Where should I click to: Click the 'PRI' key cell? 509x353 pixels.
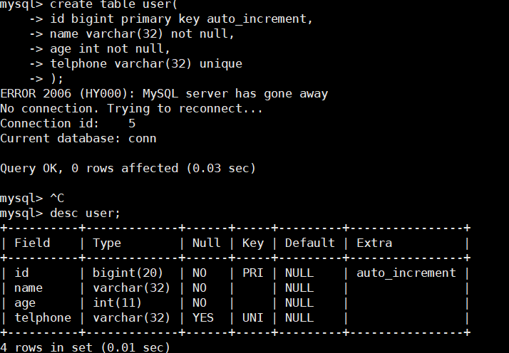252,273
